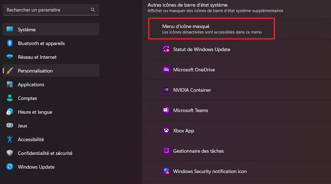The image size is (331, 184).
Task: Click the NVIDIA Container icon
Action: pyautogui.click(x=166, y=90)
